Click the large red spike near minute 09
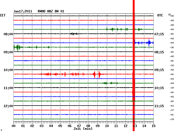The height and width of the screenshot is (133, 175). click(x=99, y=74)
